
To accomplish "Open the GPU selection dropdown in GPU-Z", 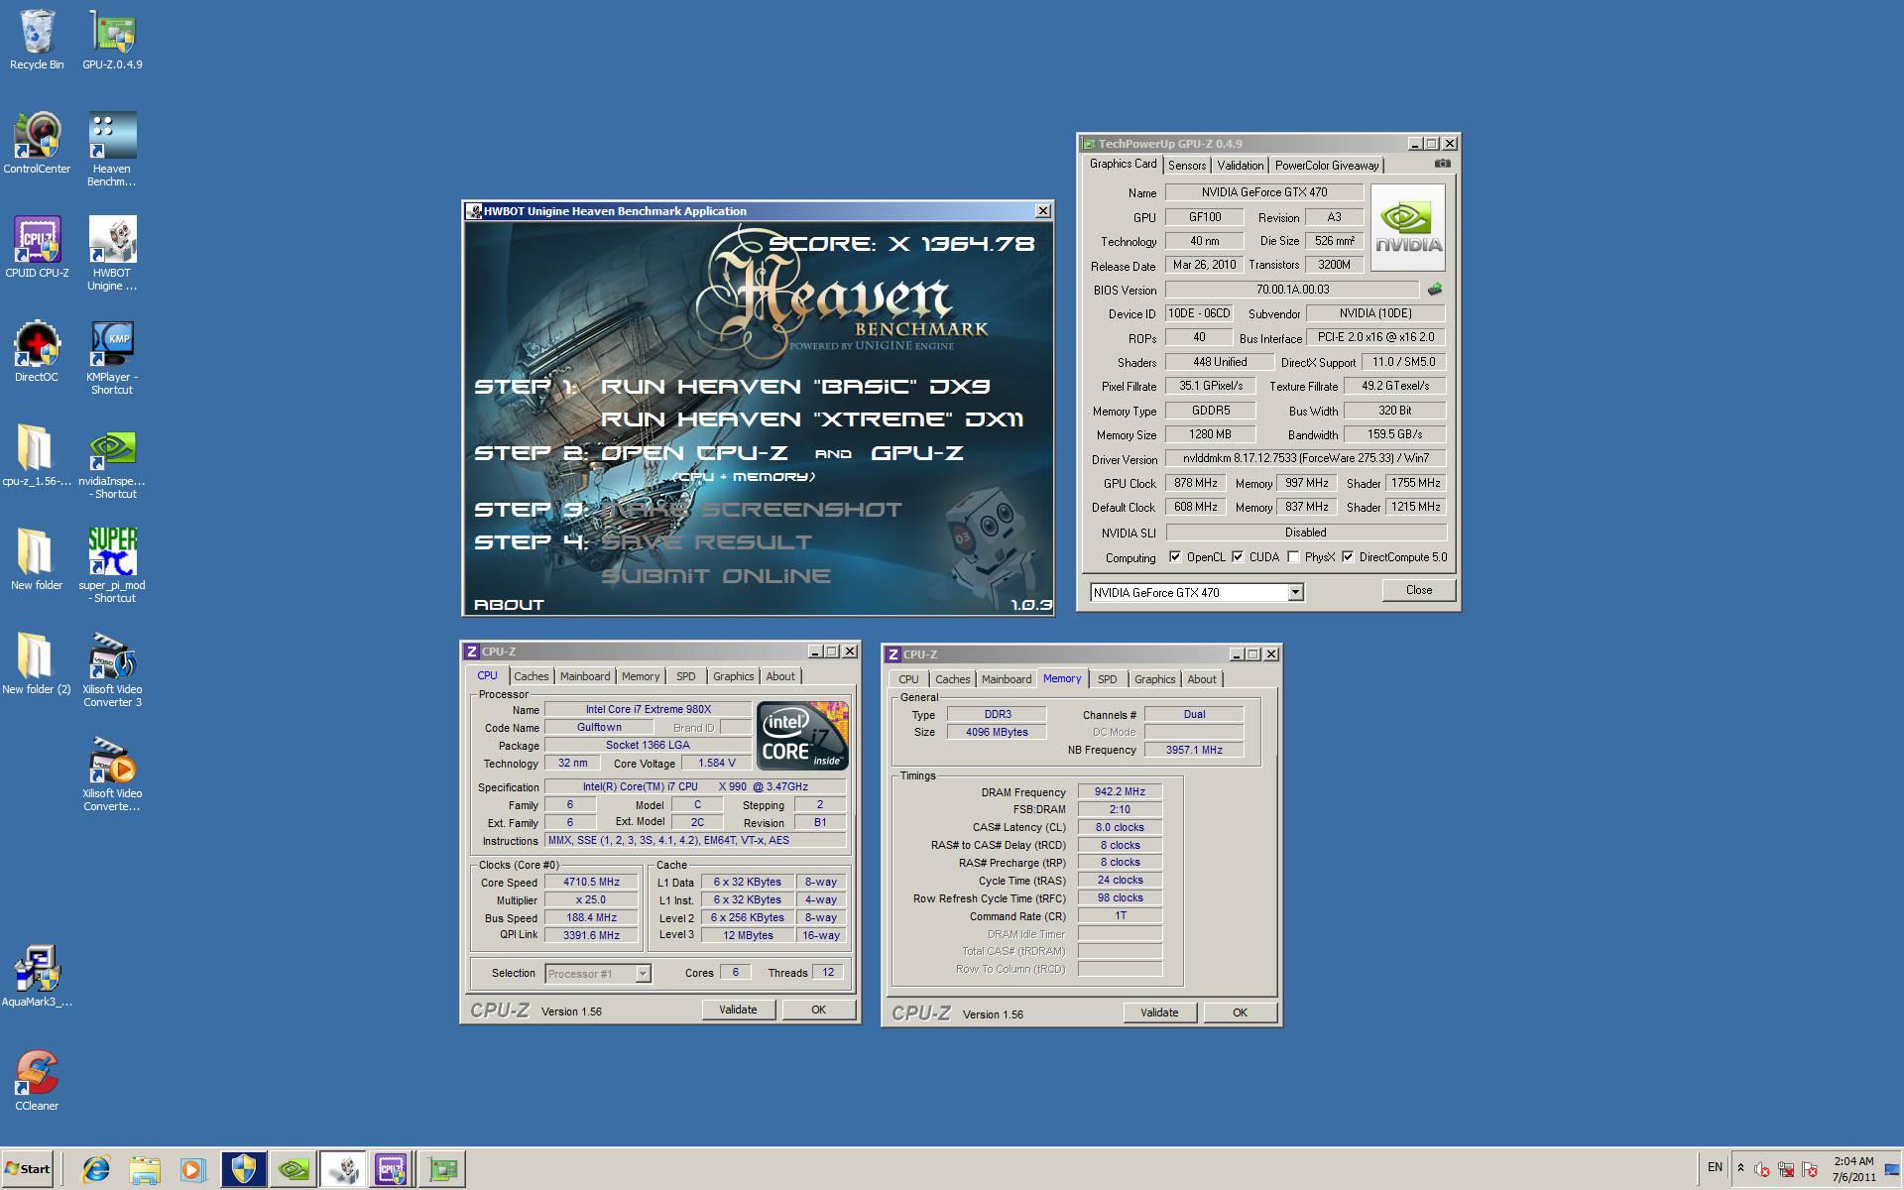I will (1294, 592).
